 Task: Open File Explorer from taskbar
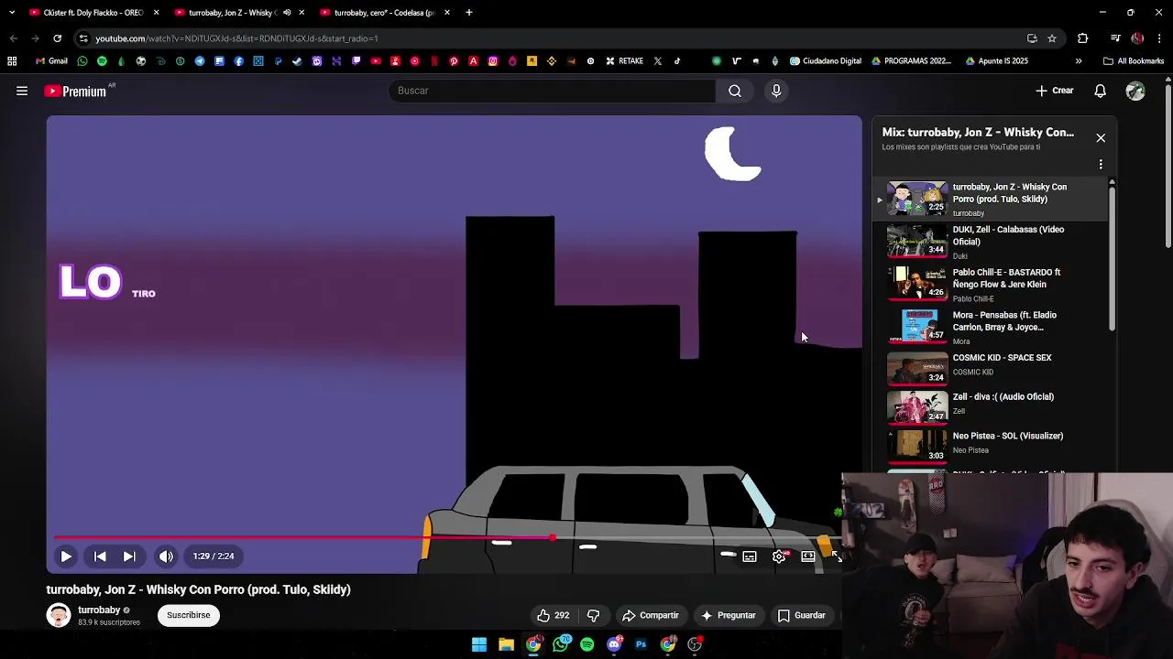pos(506,644)
